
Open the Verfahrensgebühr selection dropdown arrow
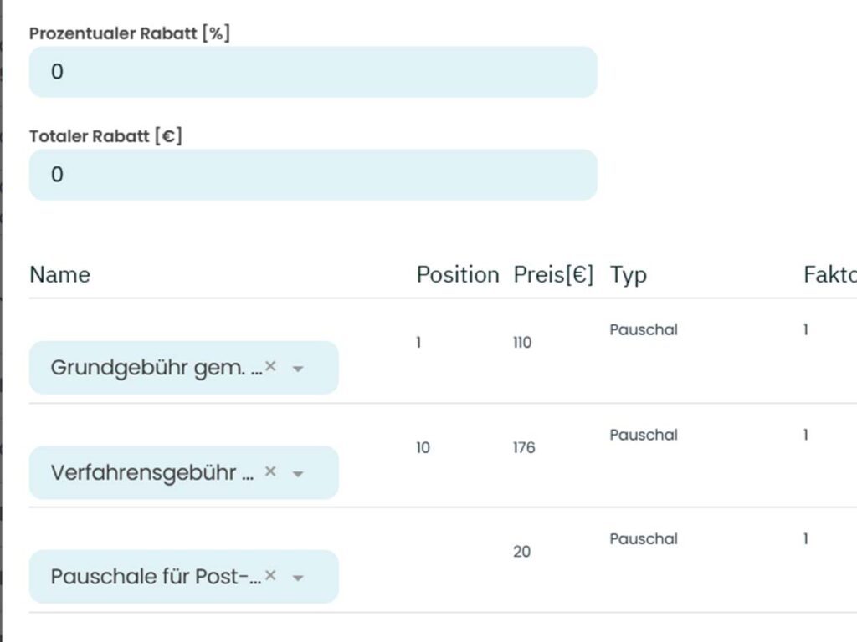point(299,473)
